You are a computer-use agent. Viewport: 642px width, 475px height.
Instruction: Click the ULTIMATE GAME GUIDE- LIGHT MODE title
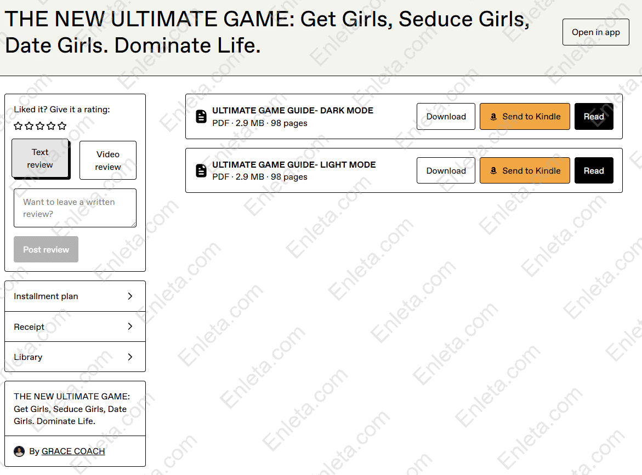(x=294, y=164)
